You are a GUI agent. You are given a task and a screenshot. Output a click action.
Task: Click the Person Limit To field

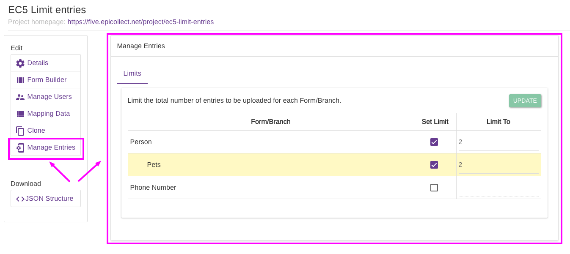click(498, 142)
